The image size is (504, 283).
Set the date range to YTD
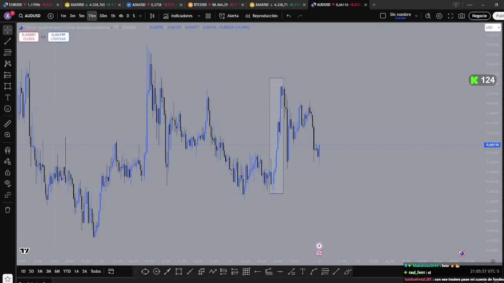click(67, 271)
